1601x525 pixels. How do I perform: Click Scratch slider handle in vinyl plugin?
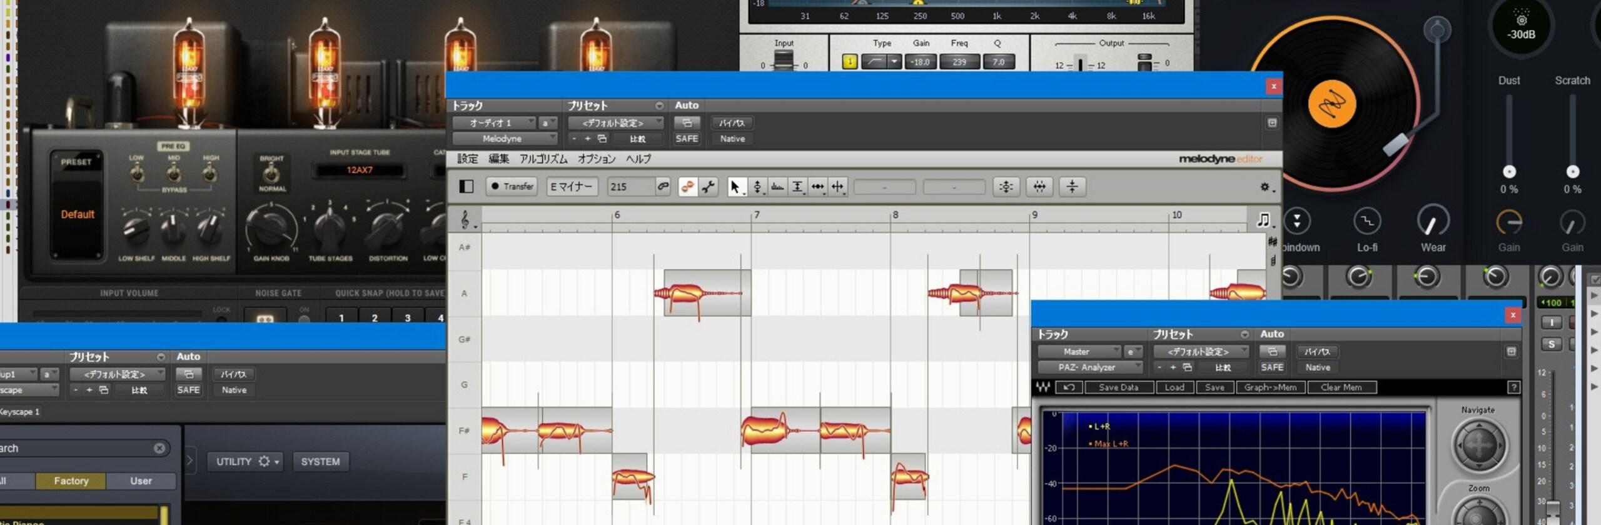tap(1572, 171)
